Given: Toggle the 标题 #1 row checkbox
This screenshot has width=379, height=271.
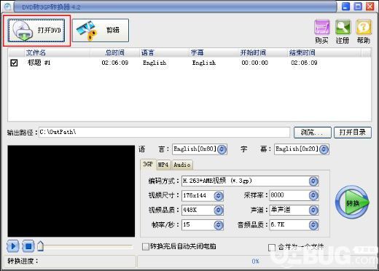Looking at the screenshot, I should [x=14, y=63].
